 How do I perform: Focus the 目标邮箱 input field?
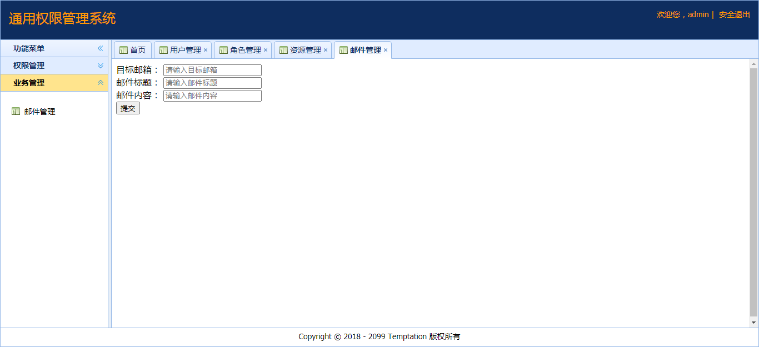coord(212,70)
